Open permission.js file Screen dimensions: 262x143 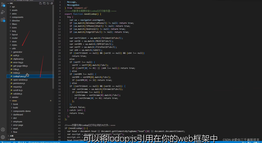coord(30,83)
